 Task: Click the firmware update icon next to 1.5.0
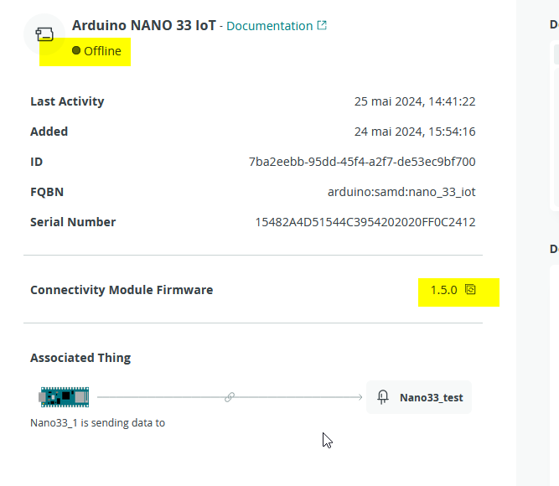[470, 290]
